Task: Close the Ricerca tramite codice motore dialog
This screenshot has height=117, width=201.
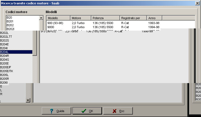Action: 197,3
